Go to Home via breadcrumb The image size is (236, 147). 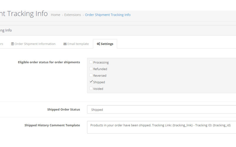[x=55, y=15]
